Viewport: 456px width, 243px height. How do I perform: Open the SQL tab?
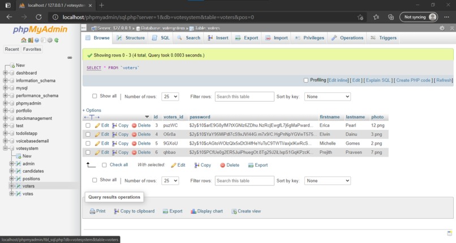click(161, 38)
